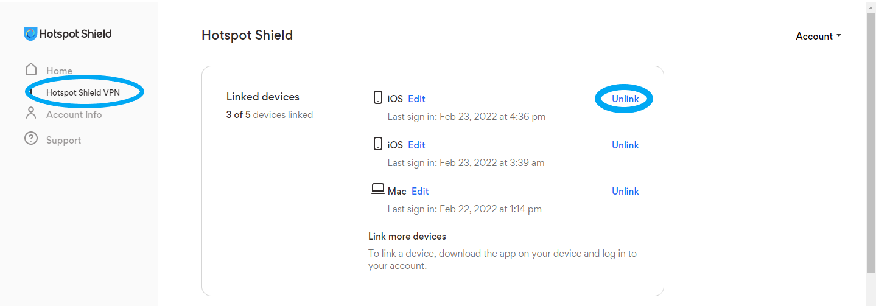This screenshot has width=876, height=306.
Task: Open Support page
Action: point(63,140)
